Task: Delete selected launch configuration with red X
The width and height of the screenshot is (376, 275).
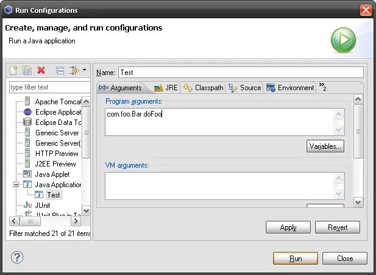Action: click(41, 70)
